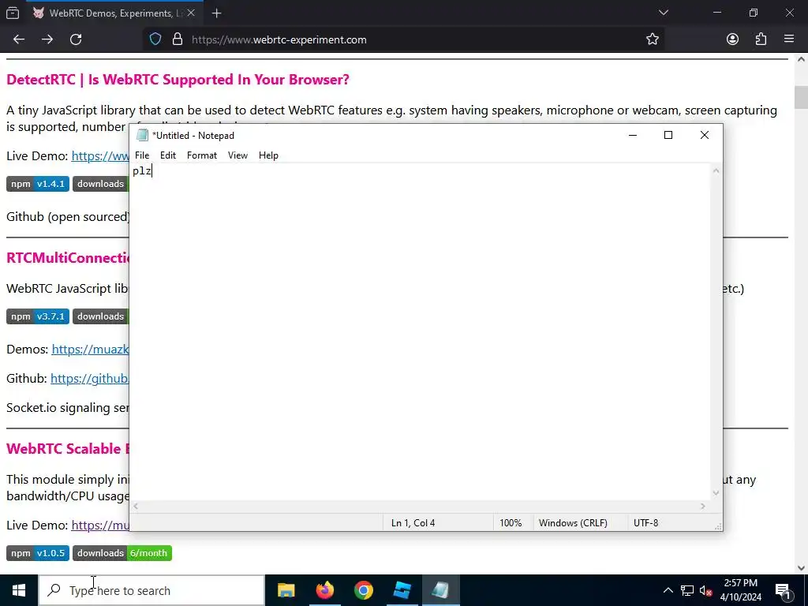
Task: Click the muted volume speaker icon
Action: pyautogui.click(x=706, y=590)
